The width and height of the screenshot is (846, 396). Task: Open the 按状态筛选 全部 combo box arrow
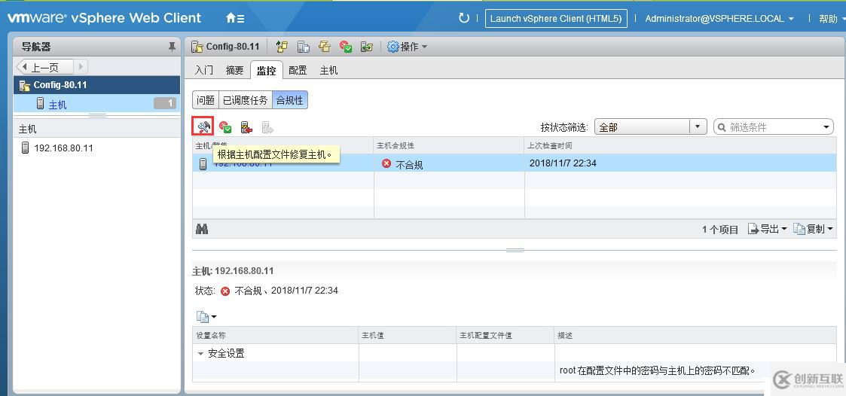point(698,127)
